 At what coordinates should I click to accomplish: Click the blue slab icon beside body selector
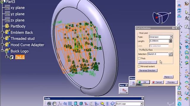click(x=113, y=103)
